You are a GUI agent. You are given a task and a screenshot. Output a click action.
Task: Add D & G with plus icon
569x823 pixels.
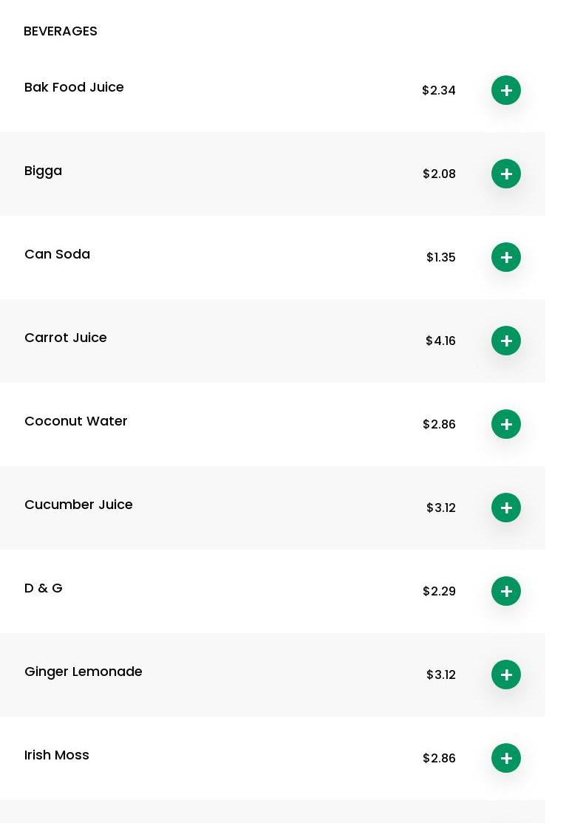coord(506,591)
